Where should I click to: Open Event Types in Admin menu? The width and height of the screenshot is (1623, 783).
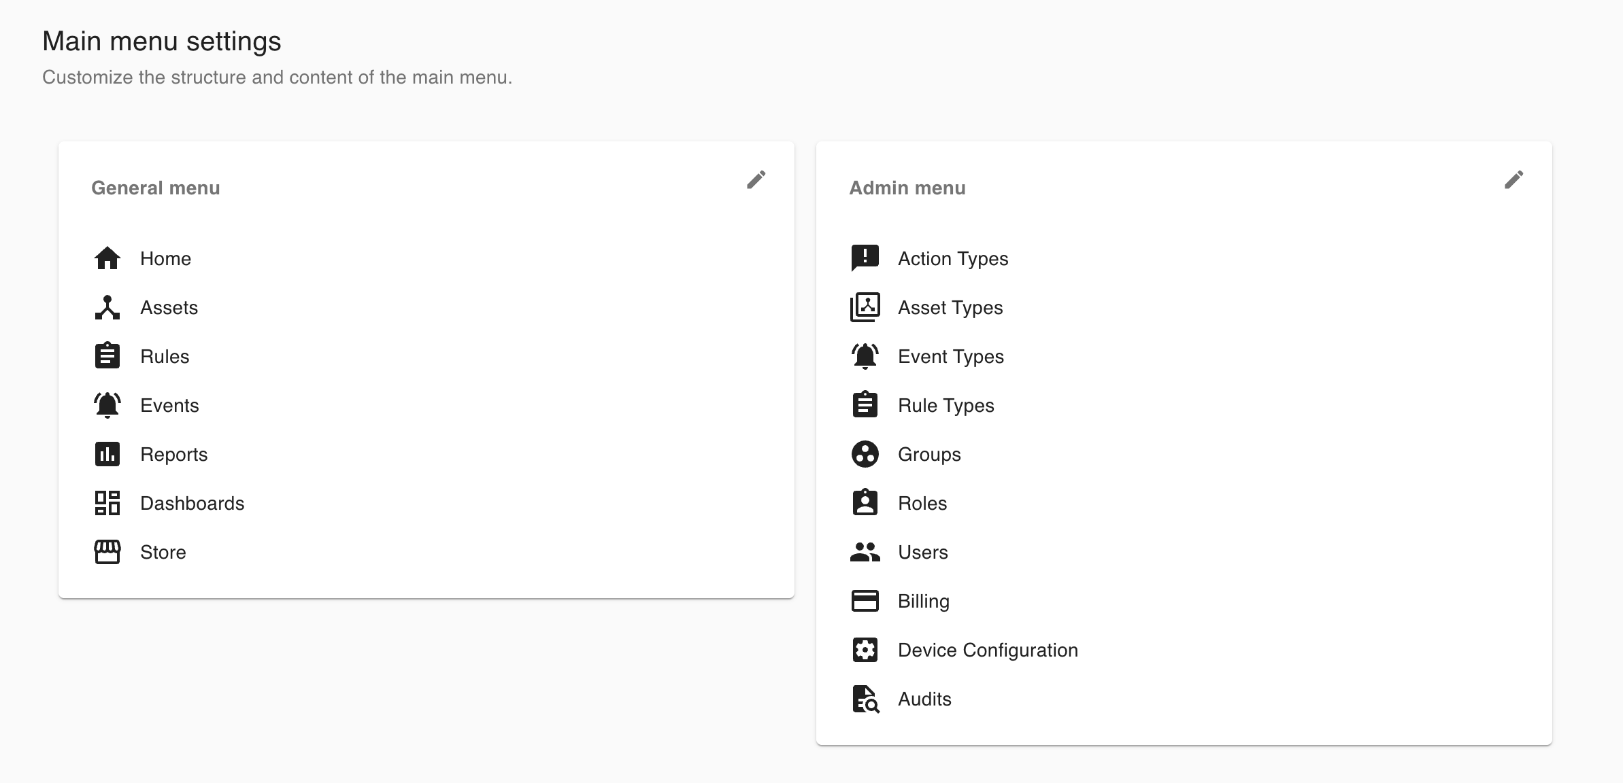[x=950, y=356]
